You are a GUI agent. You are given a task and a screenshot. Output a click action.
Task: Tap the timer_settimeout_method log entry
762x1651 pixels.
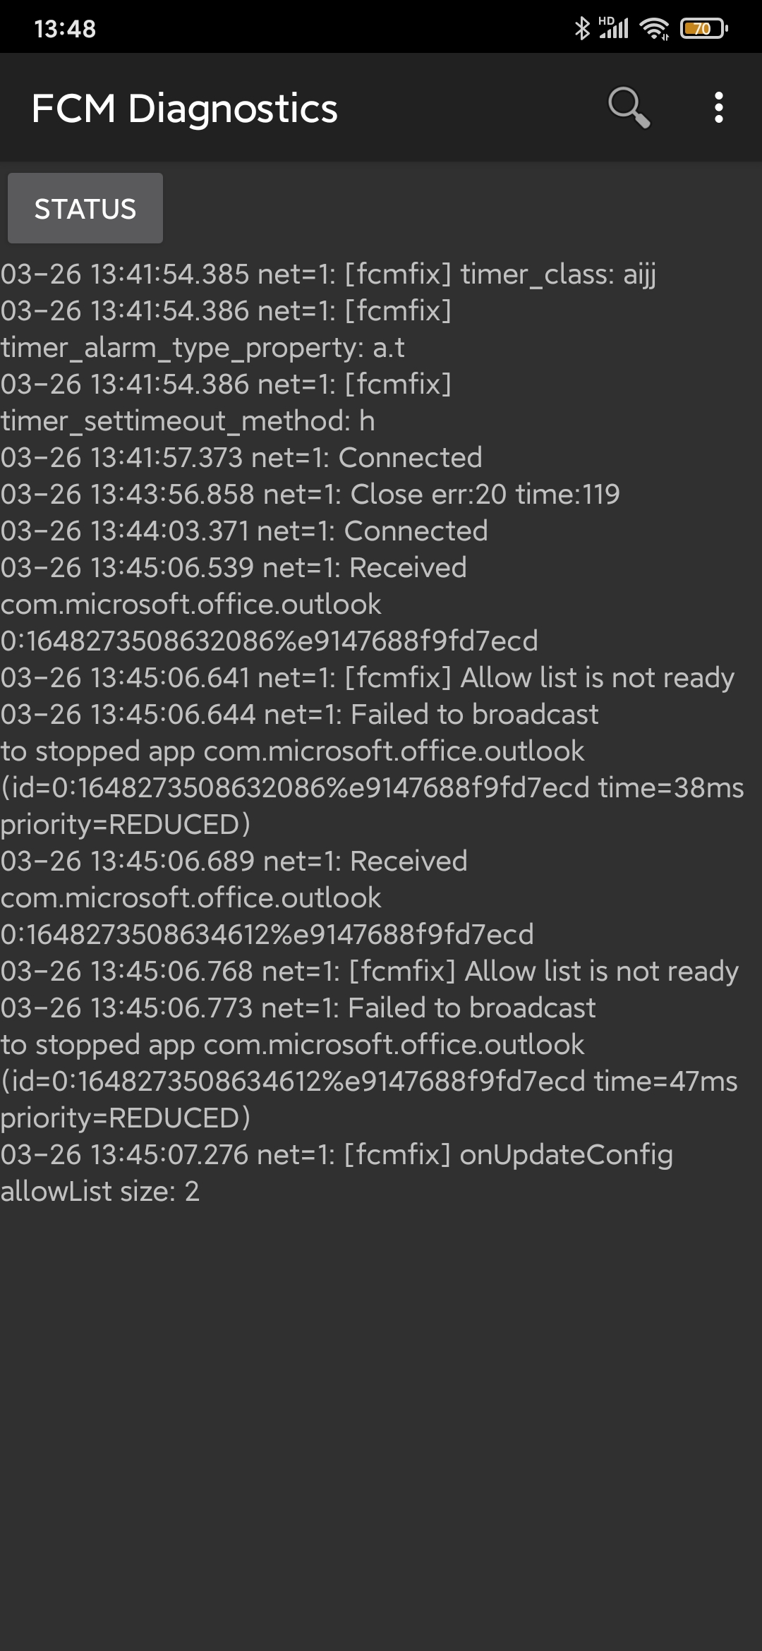[188, 421]
